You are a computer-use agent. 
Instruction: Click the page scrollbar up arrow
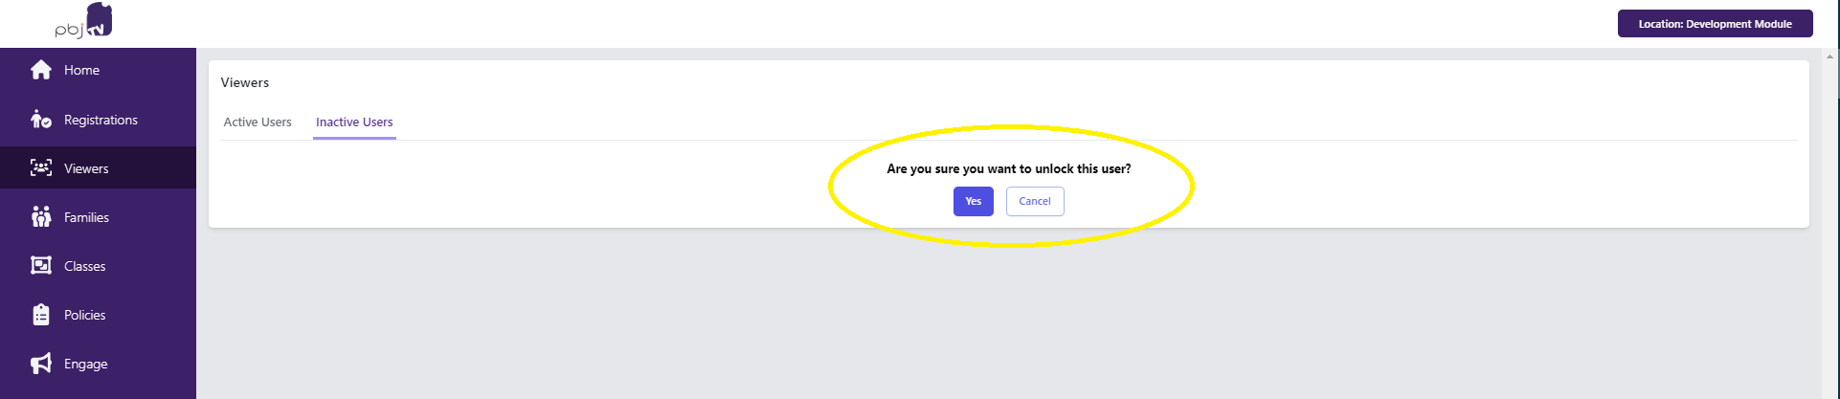[x=1830, y=56]
